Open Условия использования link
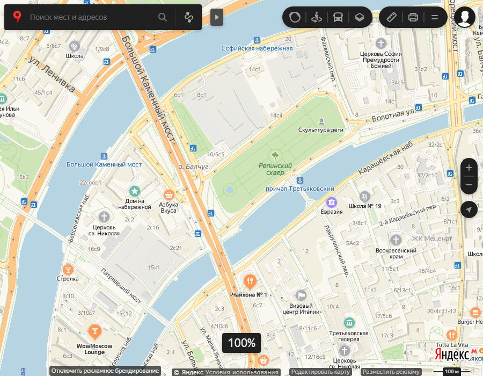The image size is (483, 376). [241, 372]
